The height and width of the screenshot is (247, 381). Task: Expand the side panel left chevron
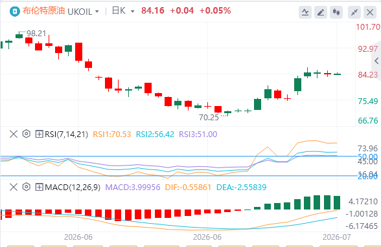376,61
